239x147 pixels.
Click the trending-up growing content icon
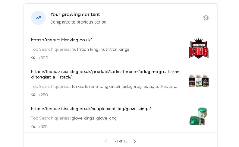(x=38, y=18)
